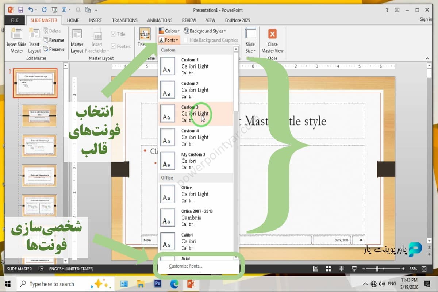Click Sign in at top right

426,20
